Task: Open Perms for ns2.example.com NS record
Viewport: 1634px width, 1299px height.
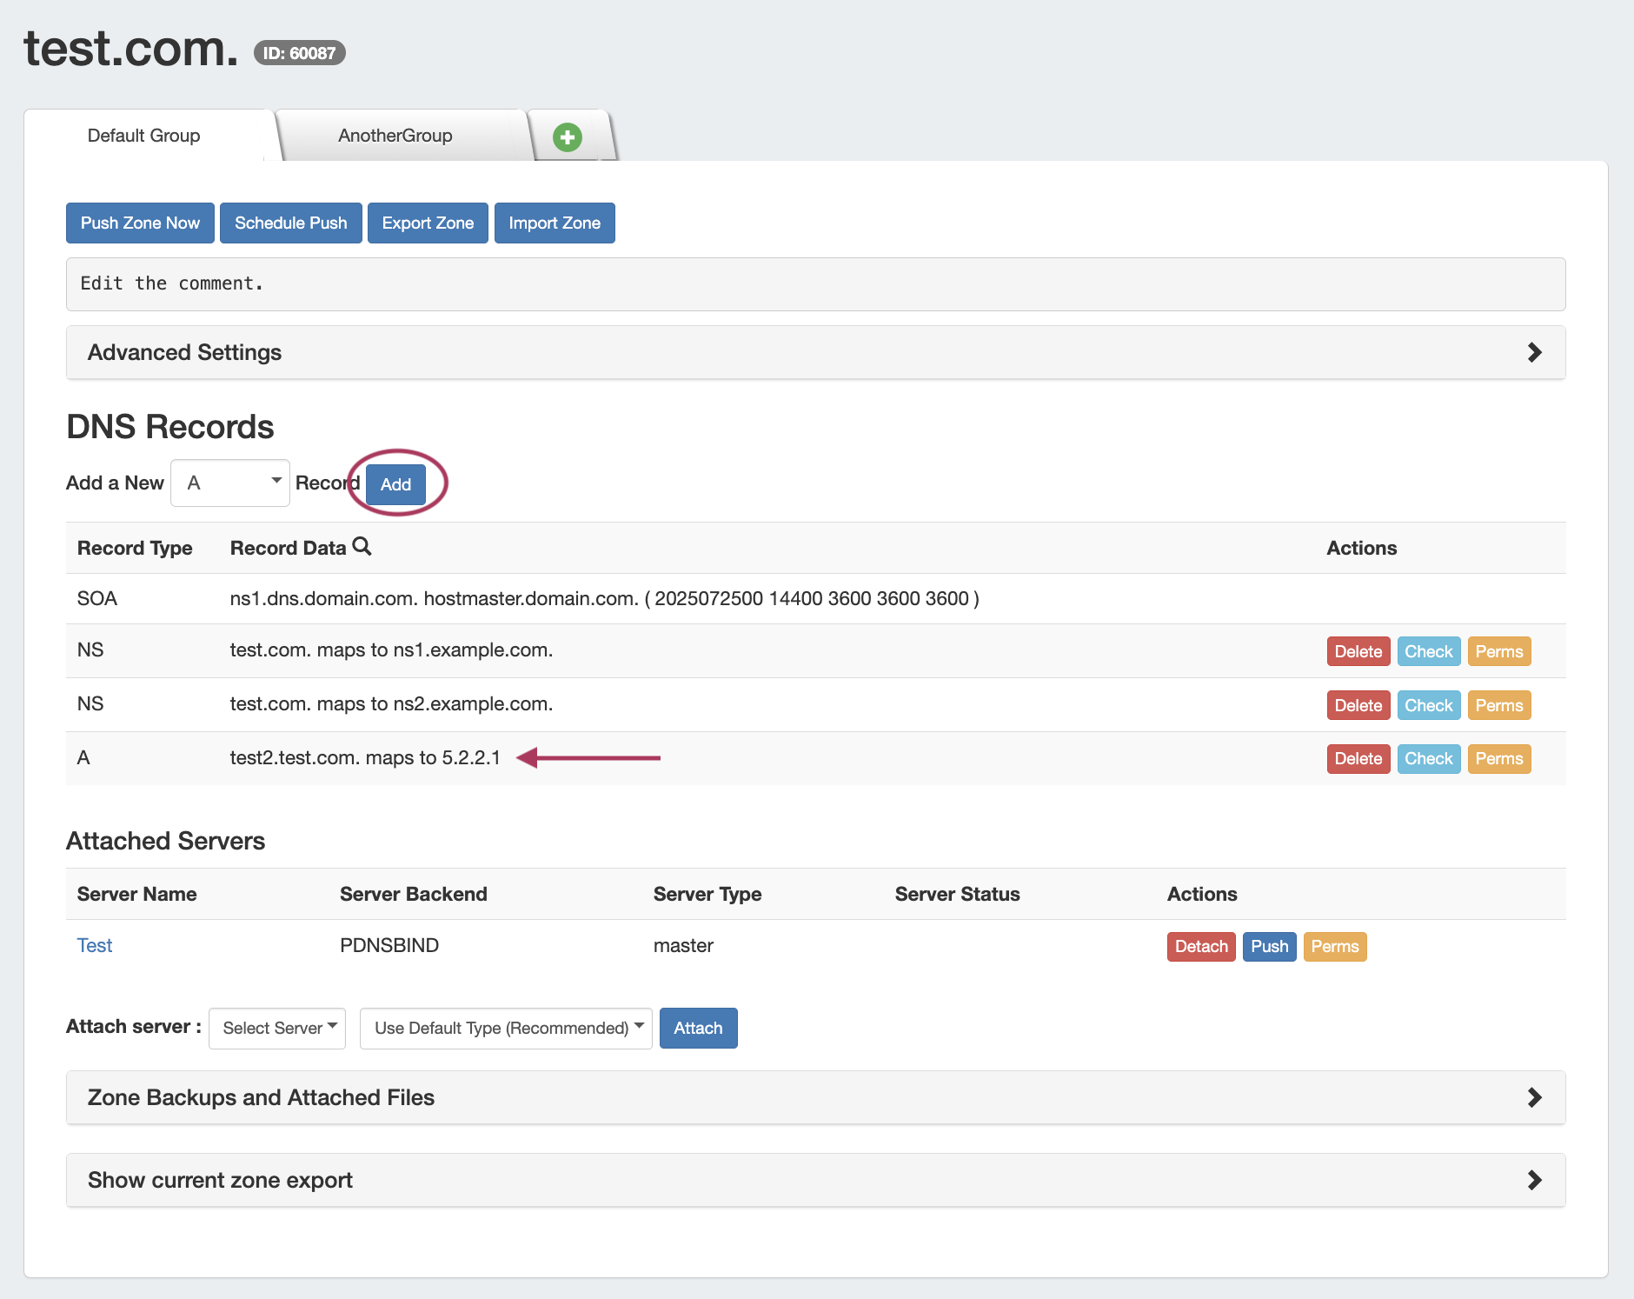Action: [1498, 705]
